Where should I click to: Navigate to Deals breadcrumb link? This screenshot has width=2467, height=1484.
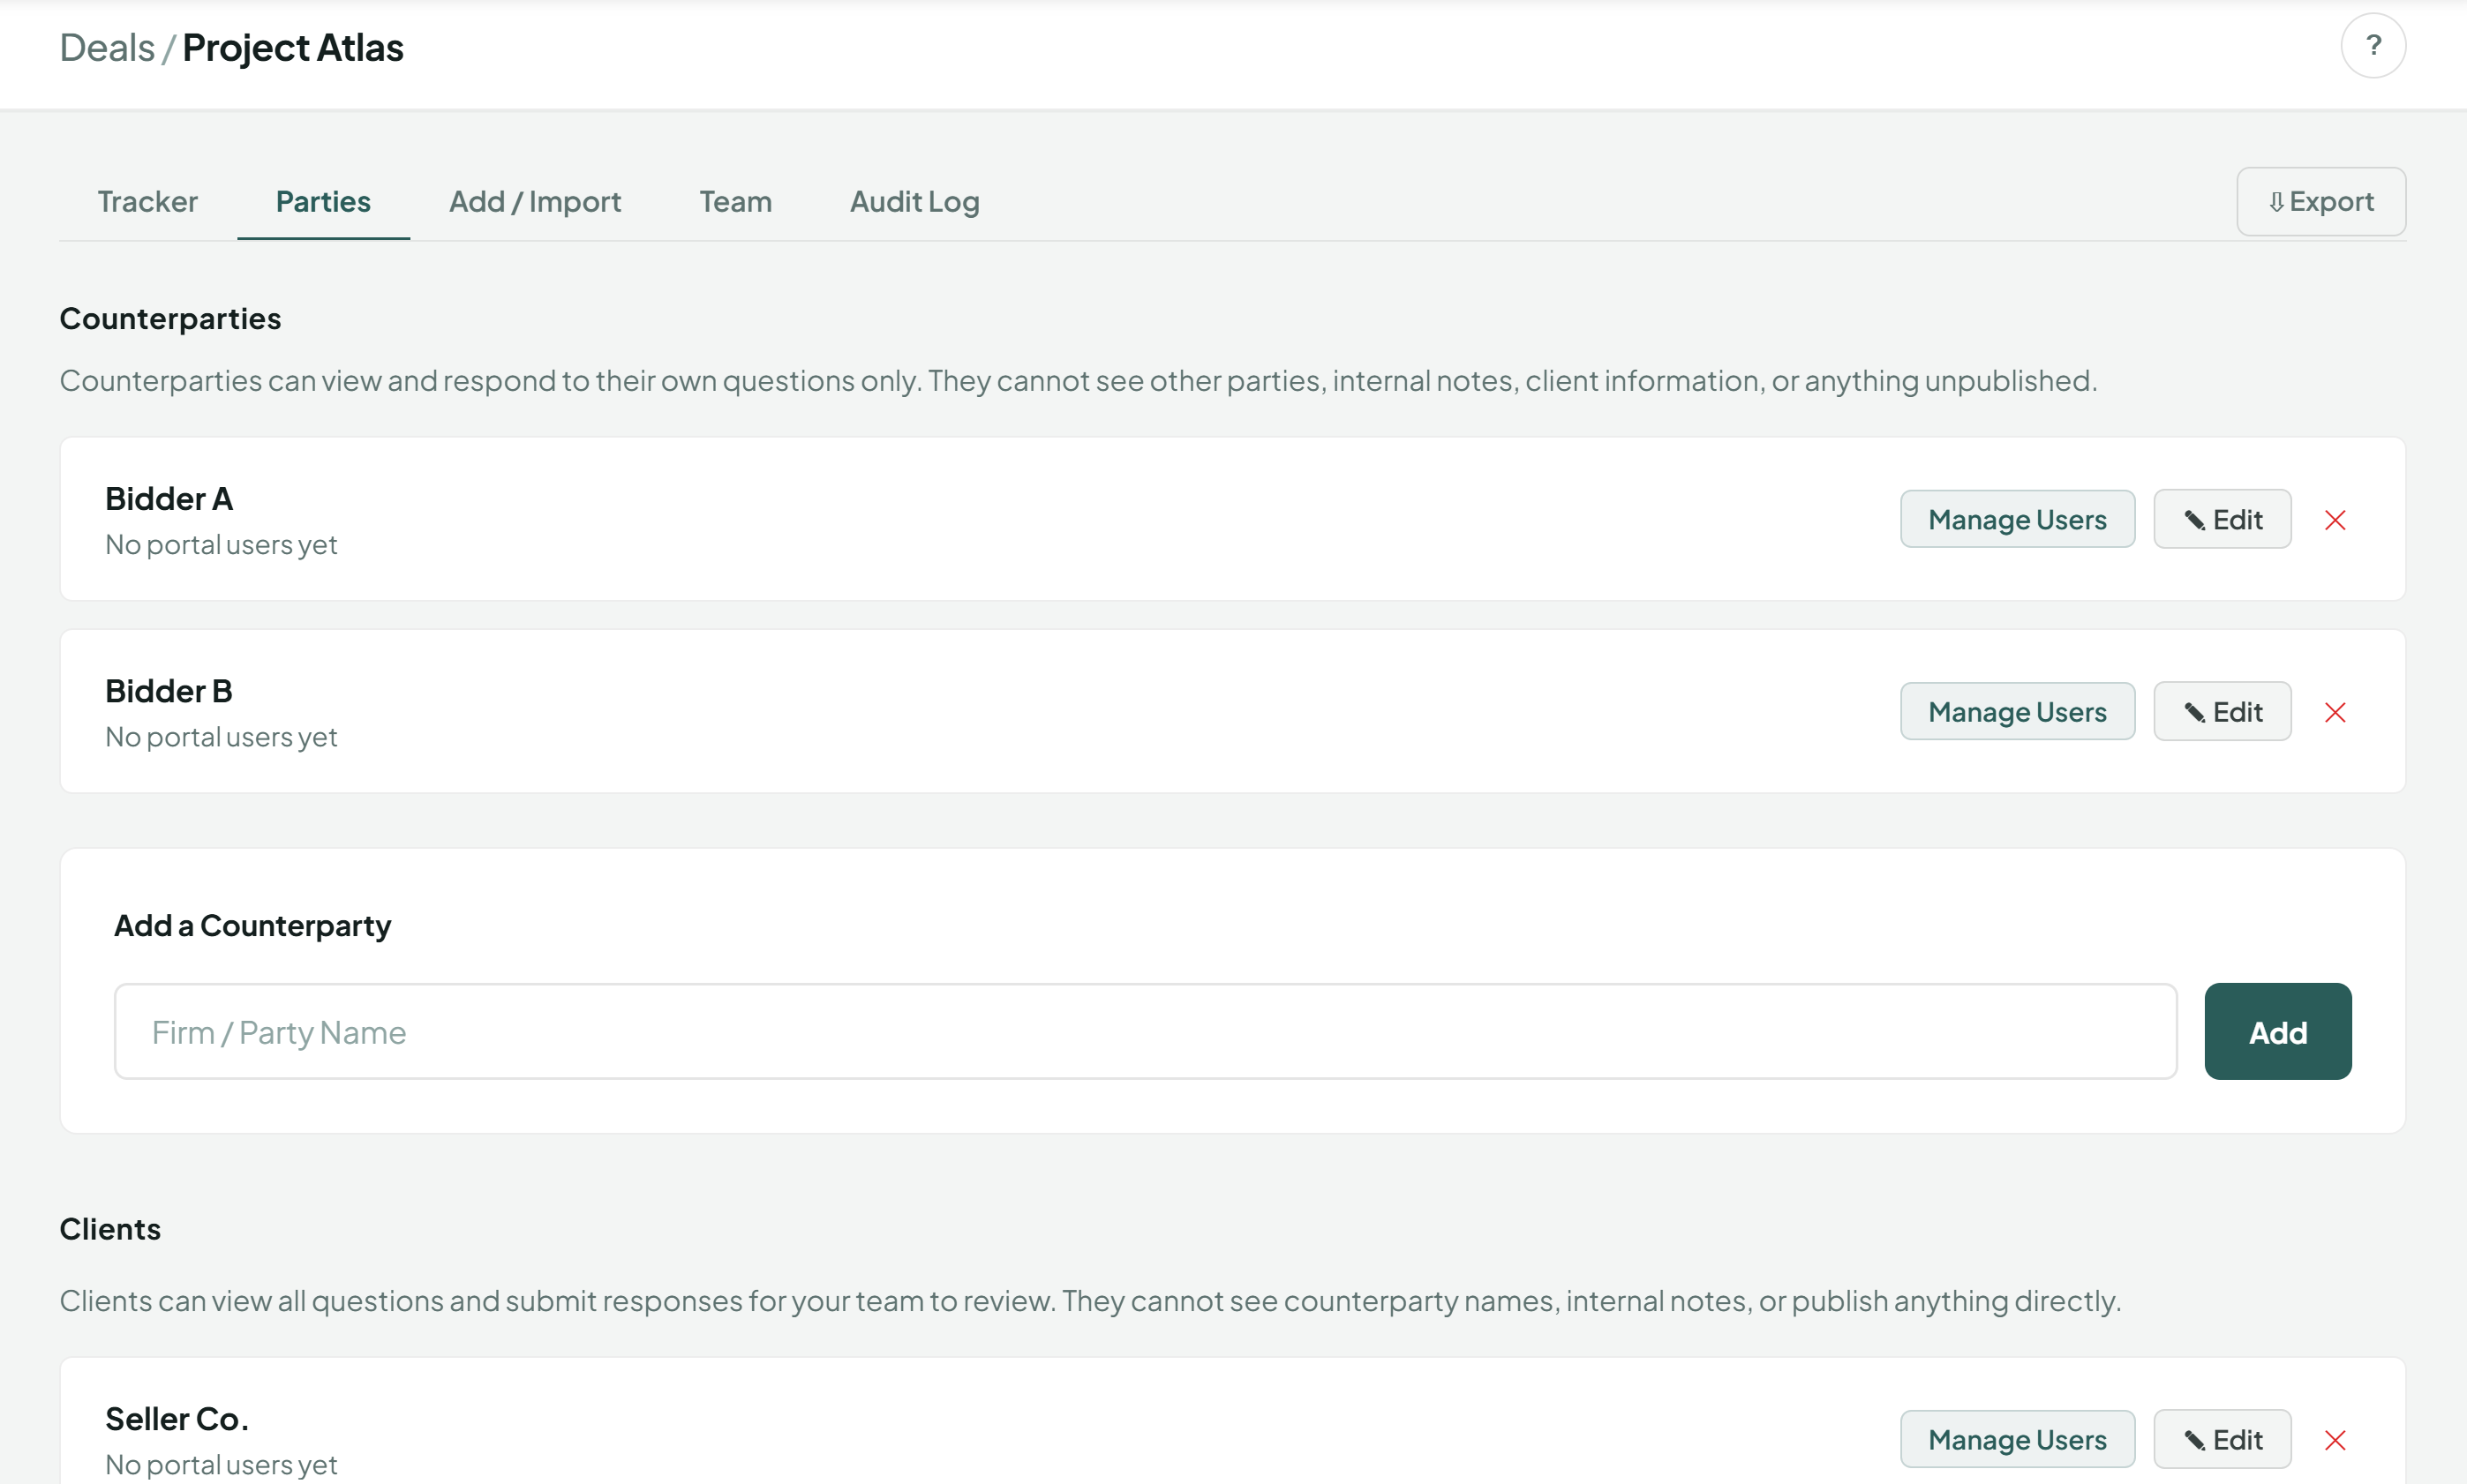(x=107, y=48)
